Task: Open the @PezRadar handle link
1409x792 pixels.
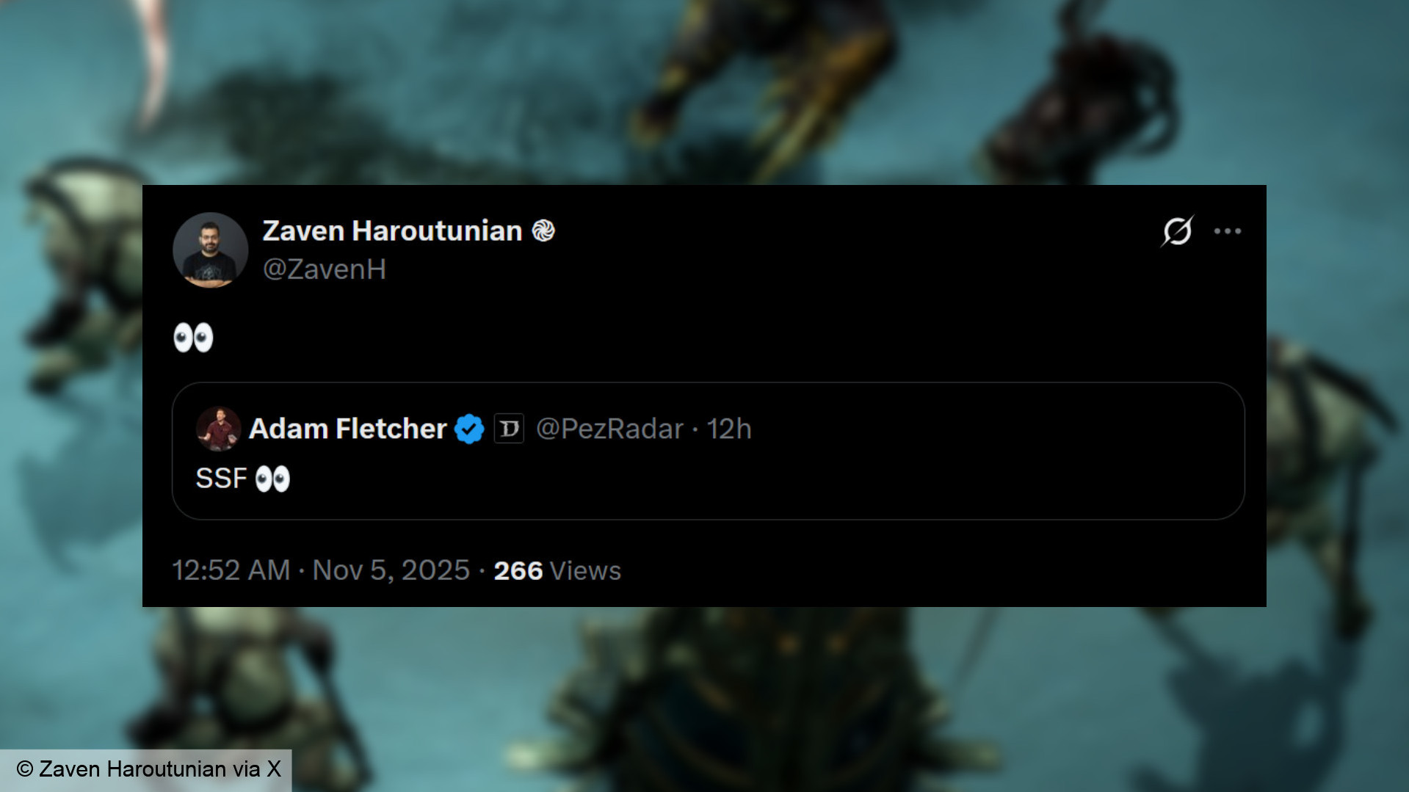Action: point(609,429)
